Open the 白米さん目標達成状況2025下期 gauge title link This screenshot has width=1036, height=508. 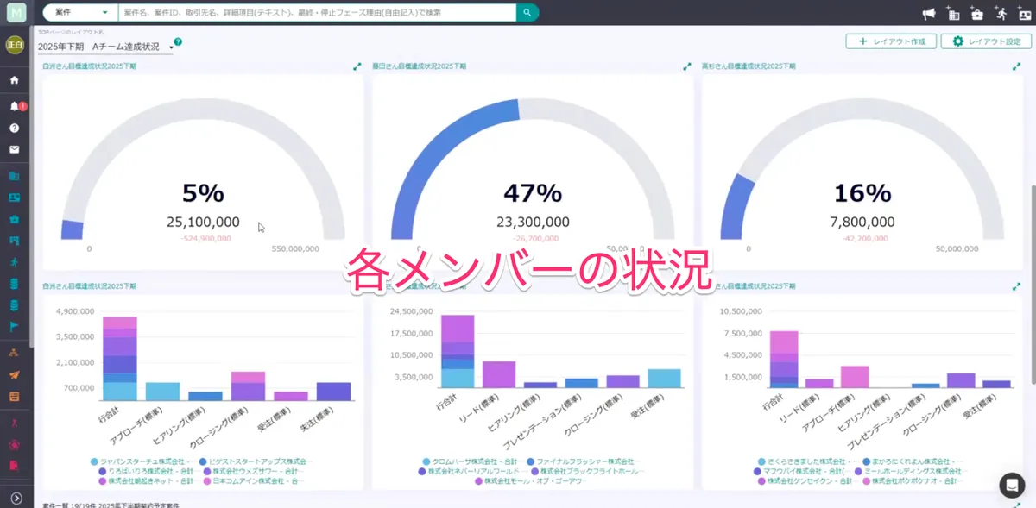[89, 66]
